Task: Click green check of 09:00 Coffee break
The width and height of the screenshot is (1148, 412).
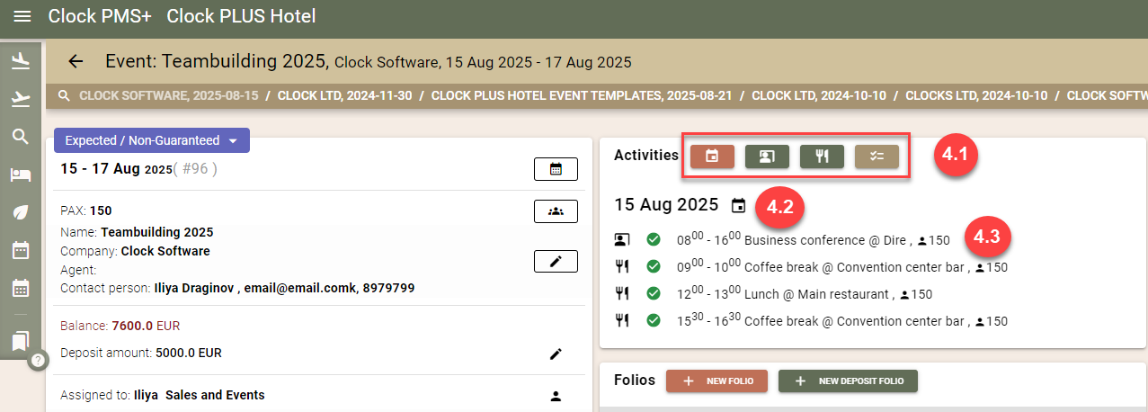Action: (x=654, y=267)
